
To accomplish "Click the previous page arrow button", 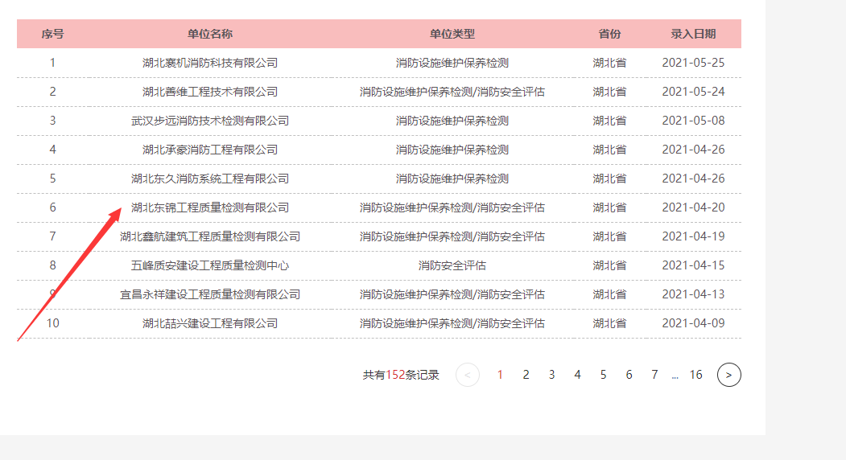I will tap(468, 375).
